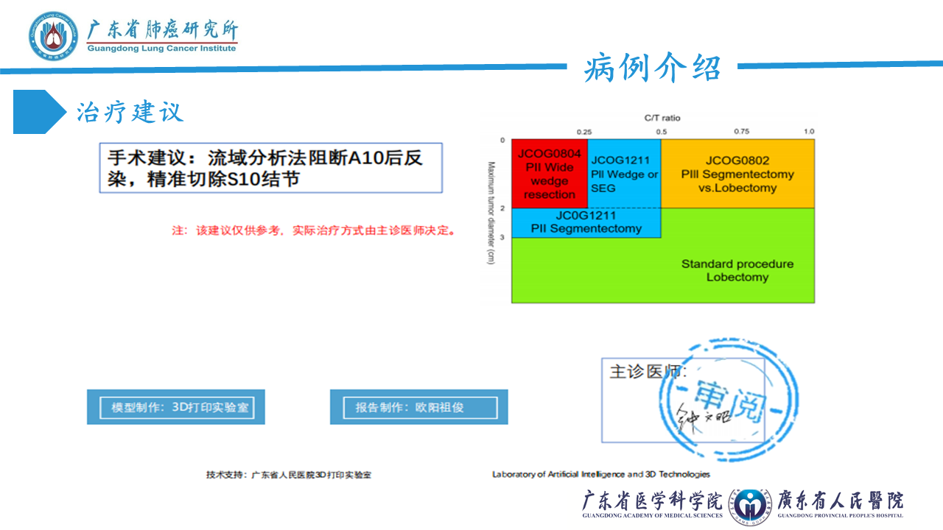Click the Guangdong Lung Cancer Institute circular logo
This screenshot has width=943, height=530.
coord(52,35)
